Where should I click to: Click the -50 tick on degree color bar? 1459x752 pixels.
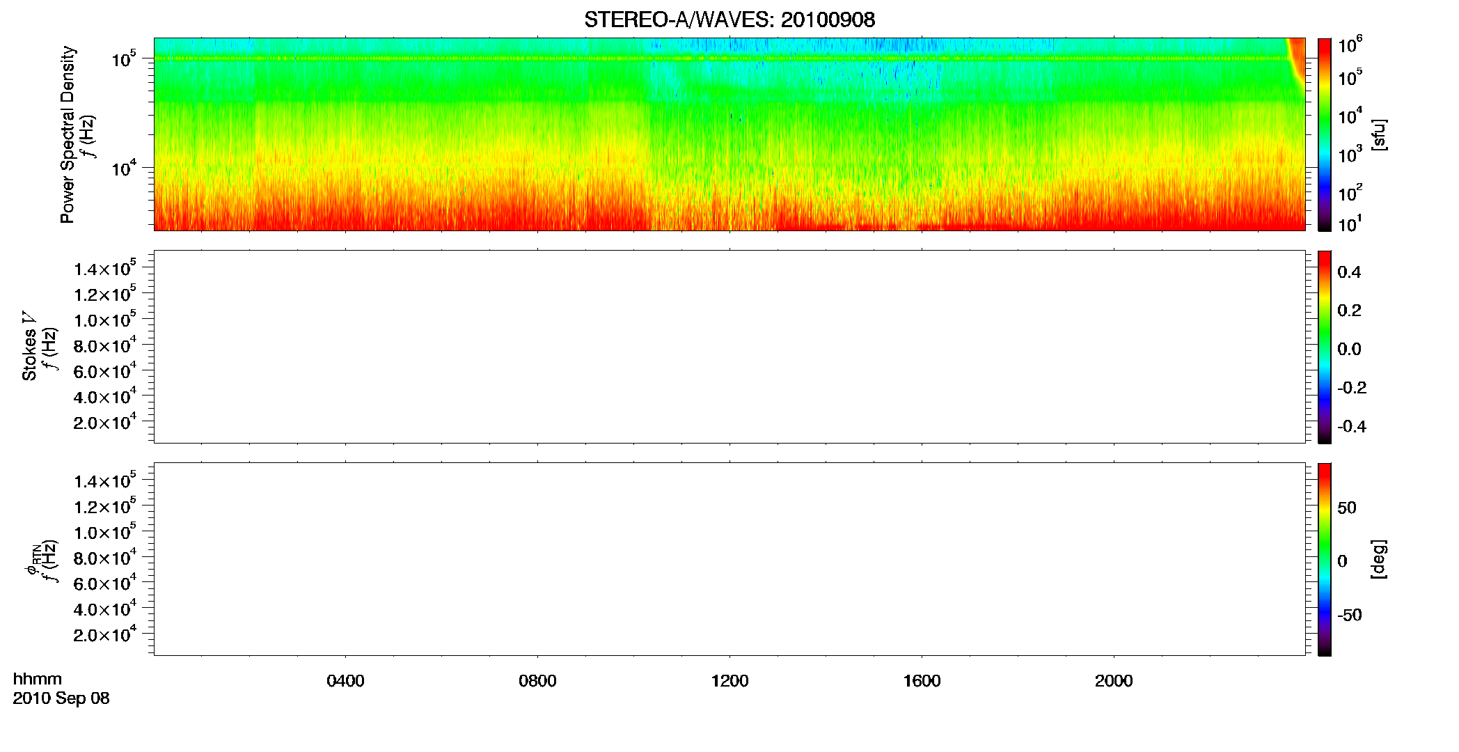point(1350,615)
